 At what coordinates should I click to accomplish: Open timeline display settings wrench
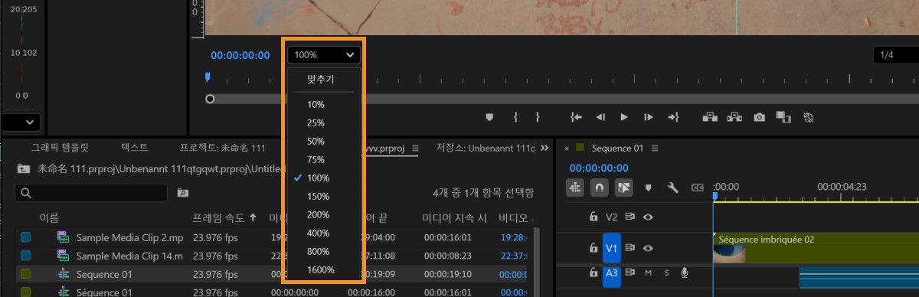pyautogui.click(x=673, y=187)
